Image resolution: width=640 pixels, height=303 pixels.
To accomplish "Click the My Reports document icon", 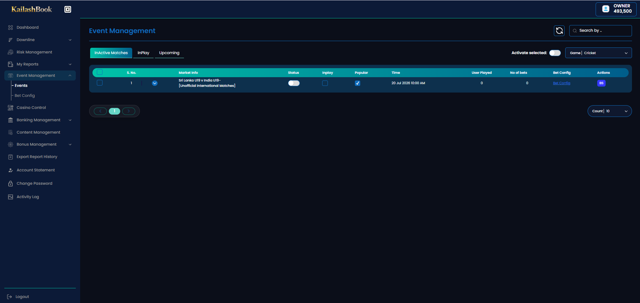I will click(10, 64).
